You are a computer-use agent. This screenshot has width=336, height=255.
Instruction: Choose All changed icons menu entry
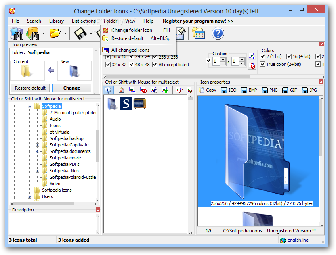[138, 50]
